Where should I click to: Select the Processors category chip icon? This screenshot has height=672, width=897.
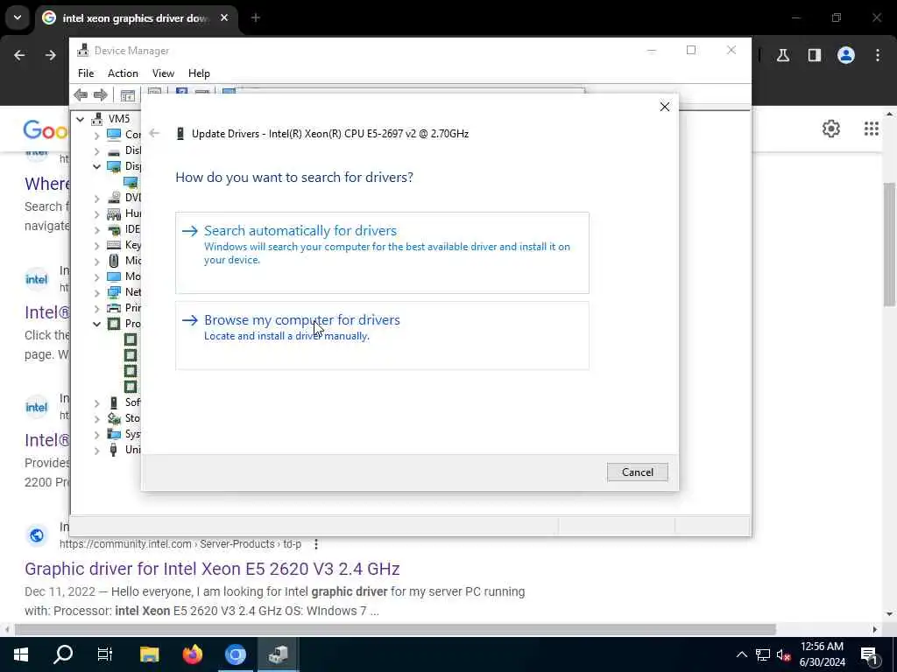[115, 324]
